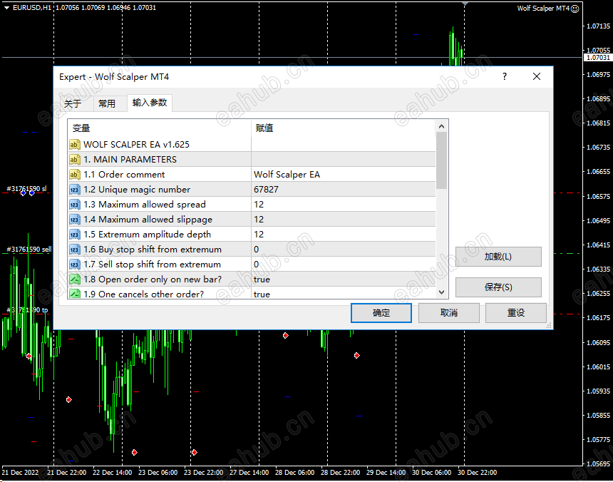Click the current price label 1.07031 on price axis
This screenshot has width=613, height=482.
[598, 58]
